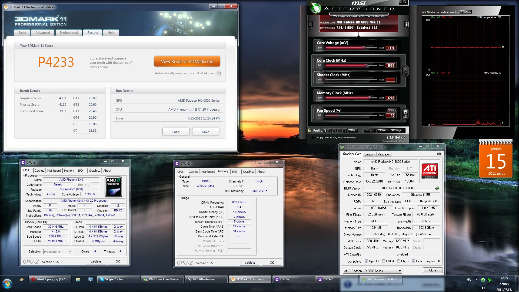
Task: Open the SPD tab in Memory CPU-Z window
Action: point(234,172)
